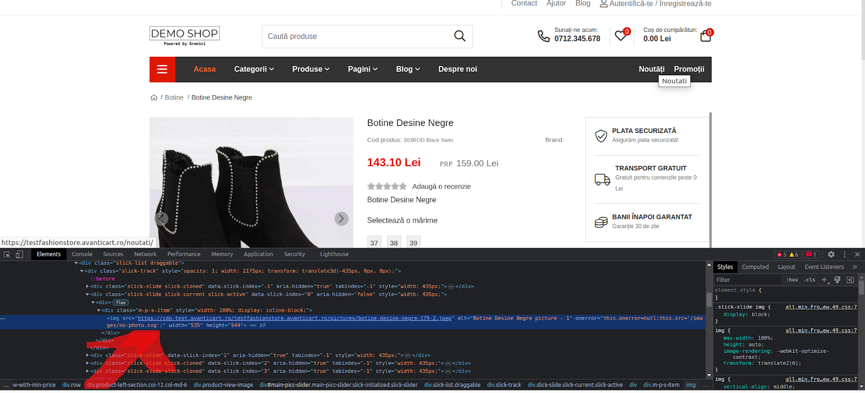865x393 pixels.
Task: Click the phone handset icon
Action: click(x=543, y=36)
